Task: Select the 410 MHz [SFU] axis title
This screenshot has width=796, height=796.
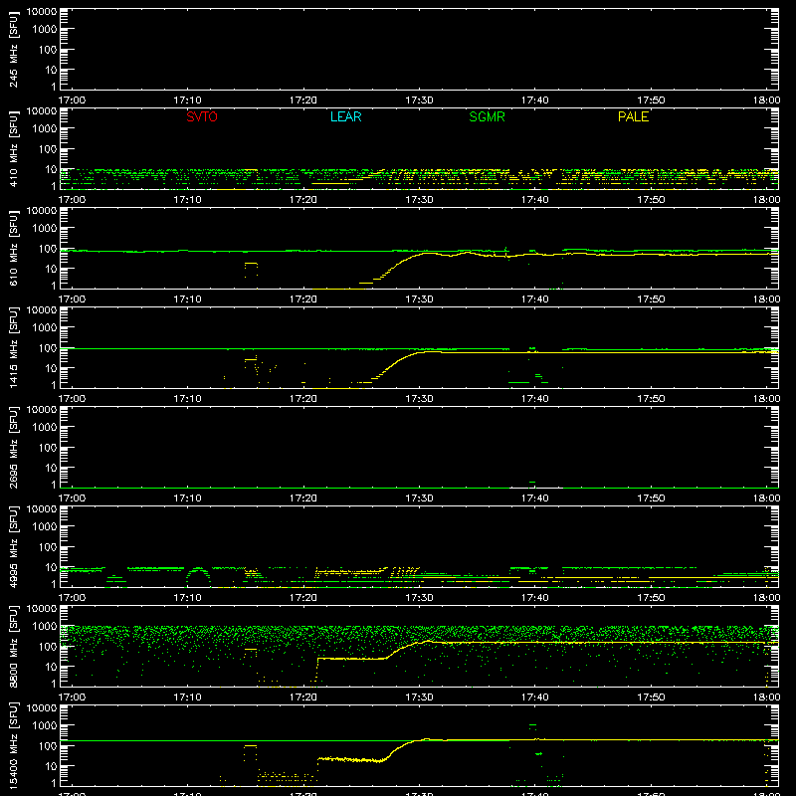Action: pyautogui.click(x=14, y=148)
